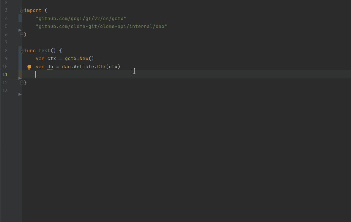This screenshot has width=351, height=222.
Task: Click deleted-lines triangle marker below line 11
Action: 20,78
